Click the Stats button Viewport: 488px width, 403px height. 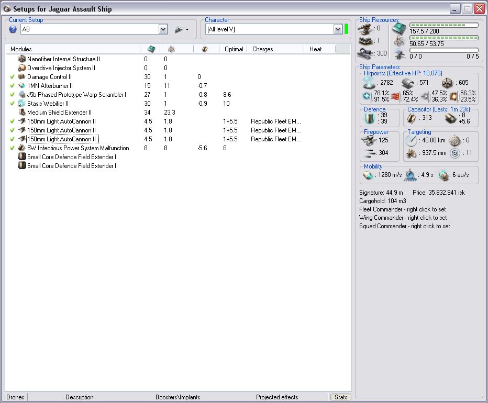(340, 397)
